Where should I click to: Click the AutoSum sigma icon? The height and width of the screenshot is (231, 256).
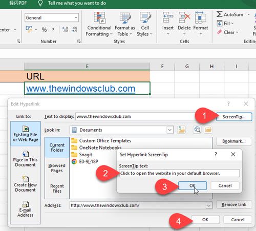[220, 14]
